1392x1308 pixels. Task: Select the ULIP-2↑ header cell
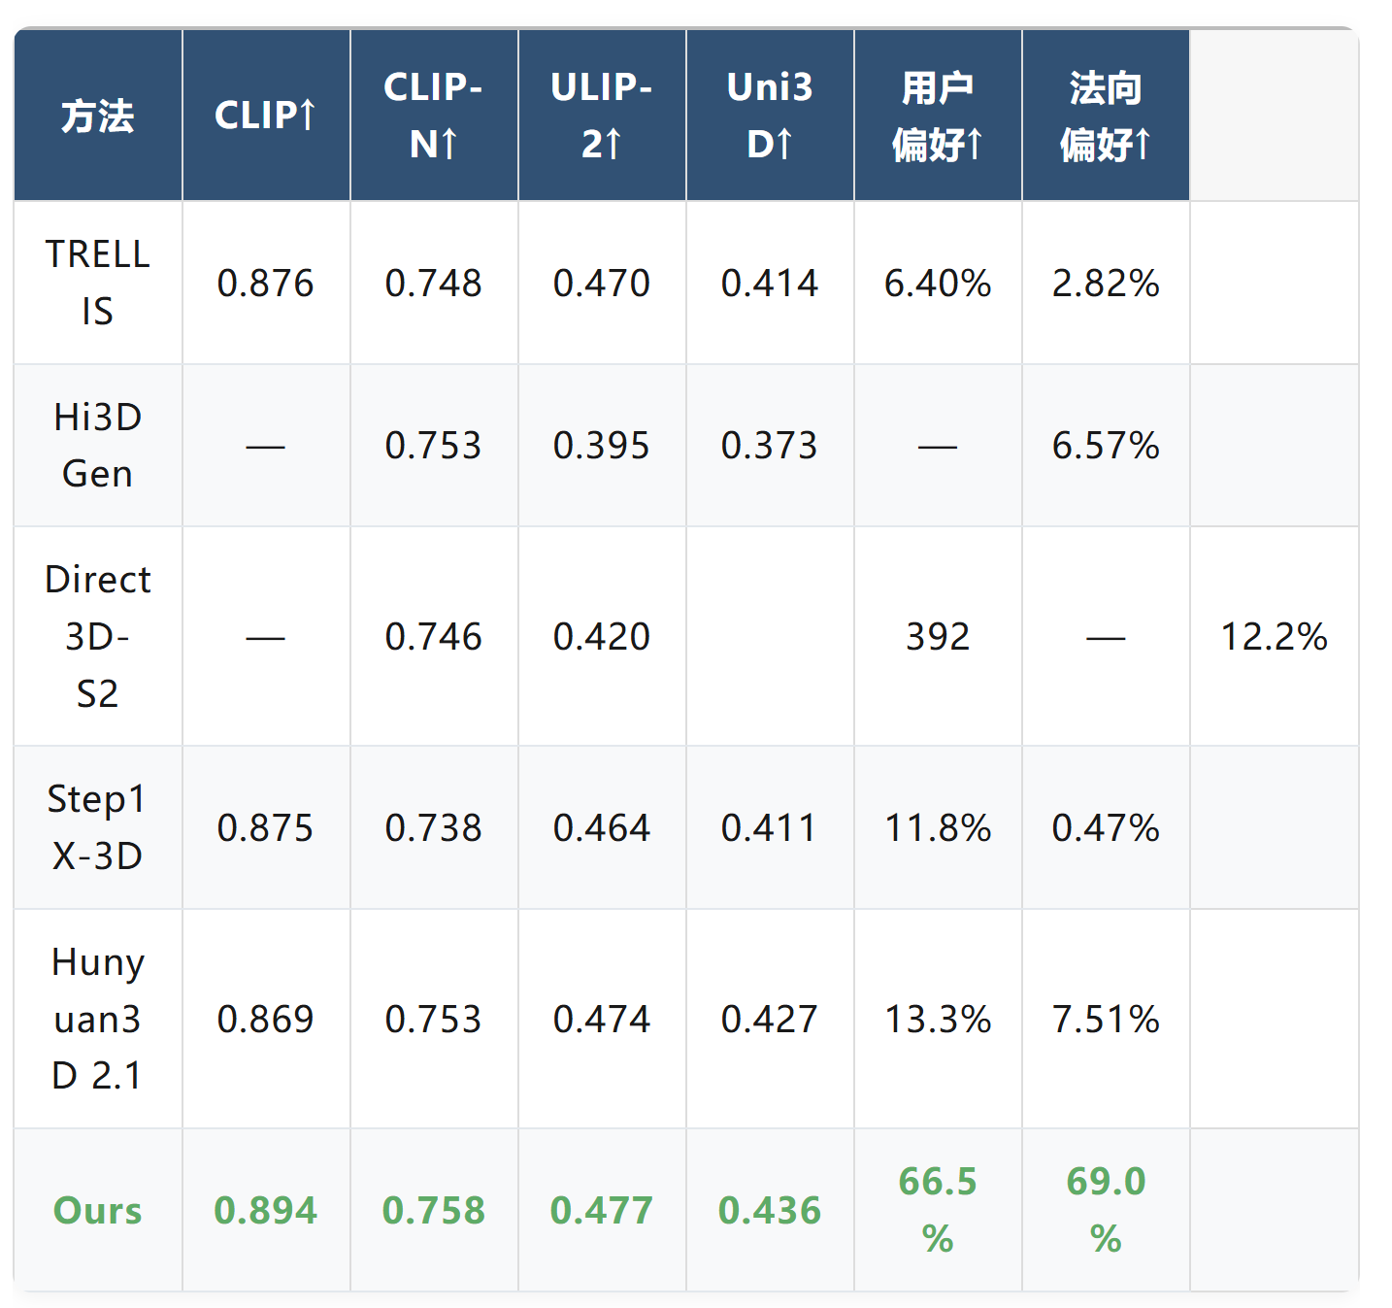tap(602, 116)
